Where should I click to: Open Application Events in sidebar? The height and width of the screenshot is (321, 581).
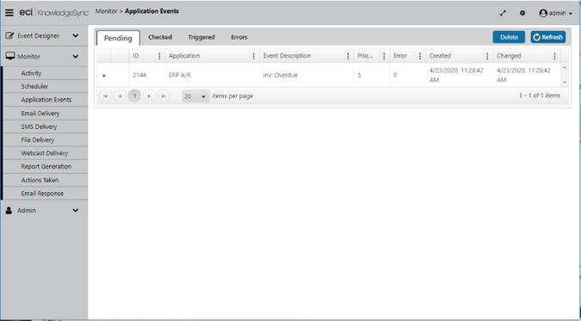(x=46, y=100)
